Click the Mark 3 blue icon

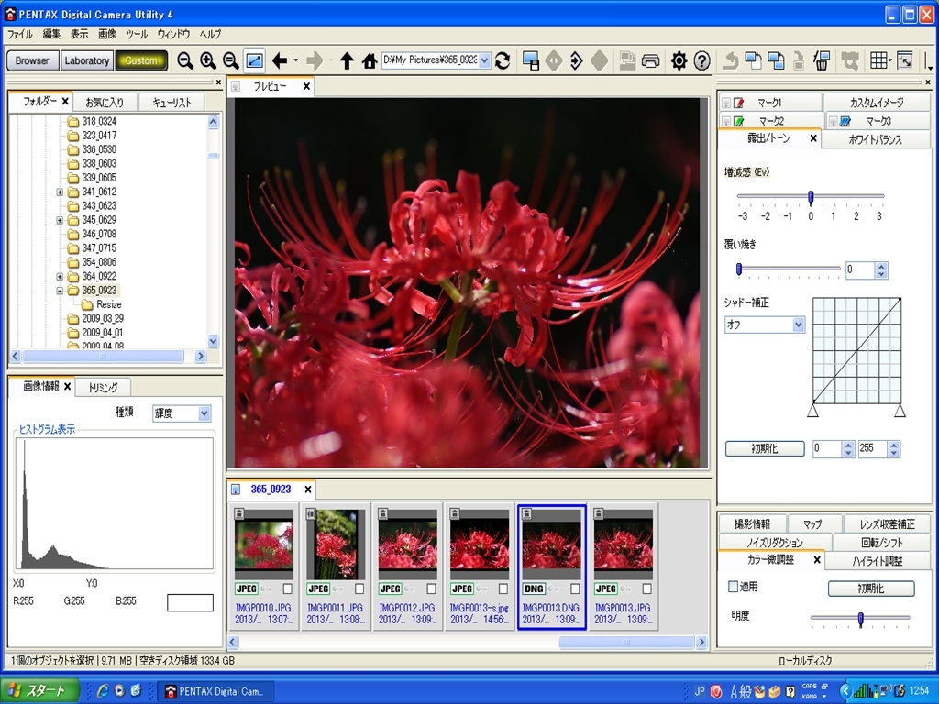tap(845, 122)
